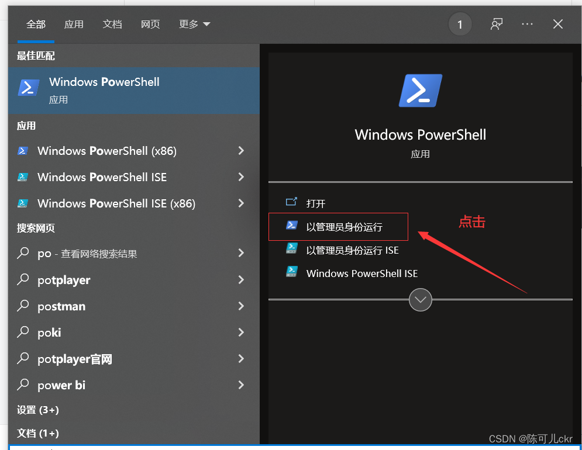Screen dimensions: 582x450
Task: Click the account/feedback icon at top right
Action: coord(497,24)
